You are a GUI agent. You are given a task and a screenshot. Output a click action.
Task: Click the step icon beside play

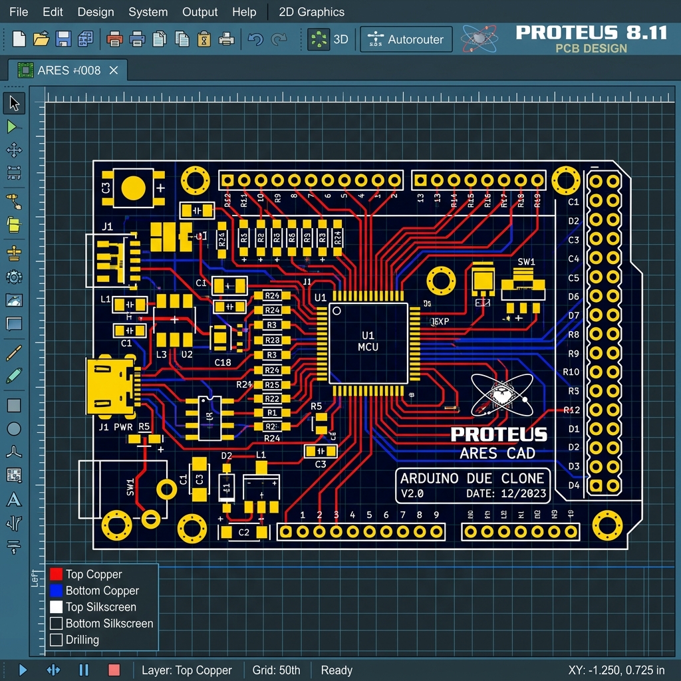pos(53,670)
